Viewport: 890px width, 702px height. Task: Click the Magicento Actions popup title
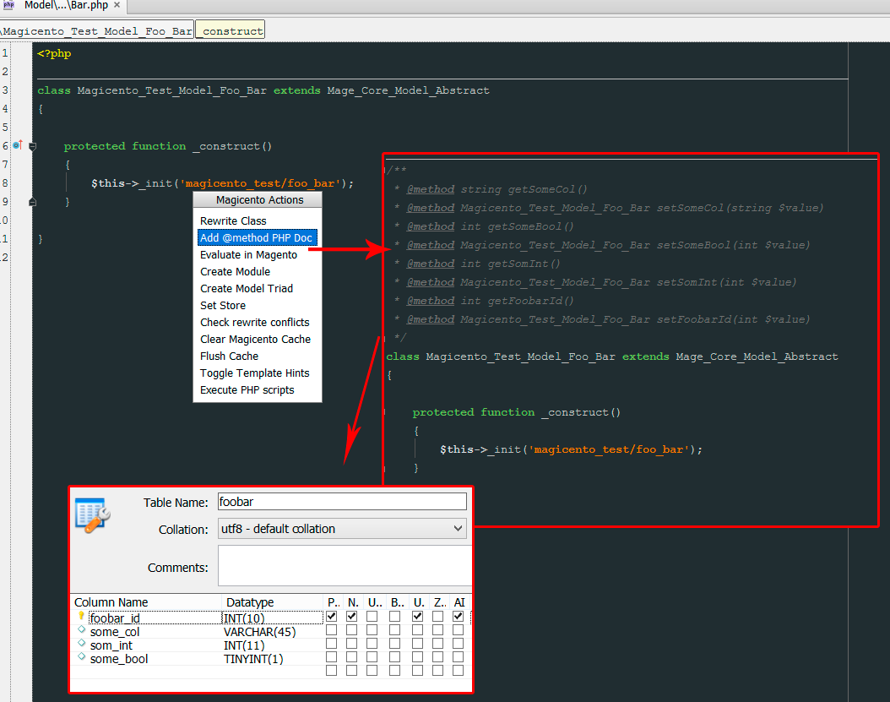pos(259,200)
